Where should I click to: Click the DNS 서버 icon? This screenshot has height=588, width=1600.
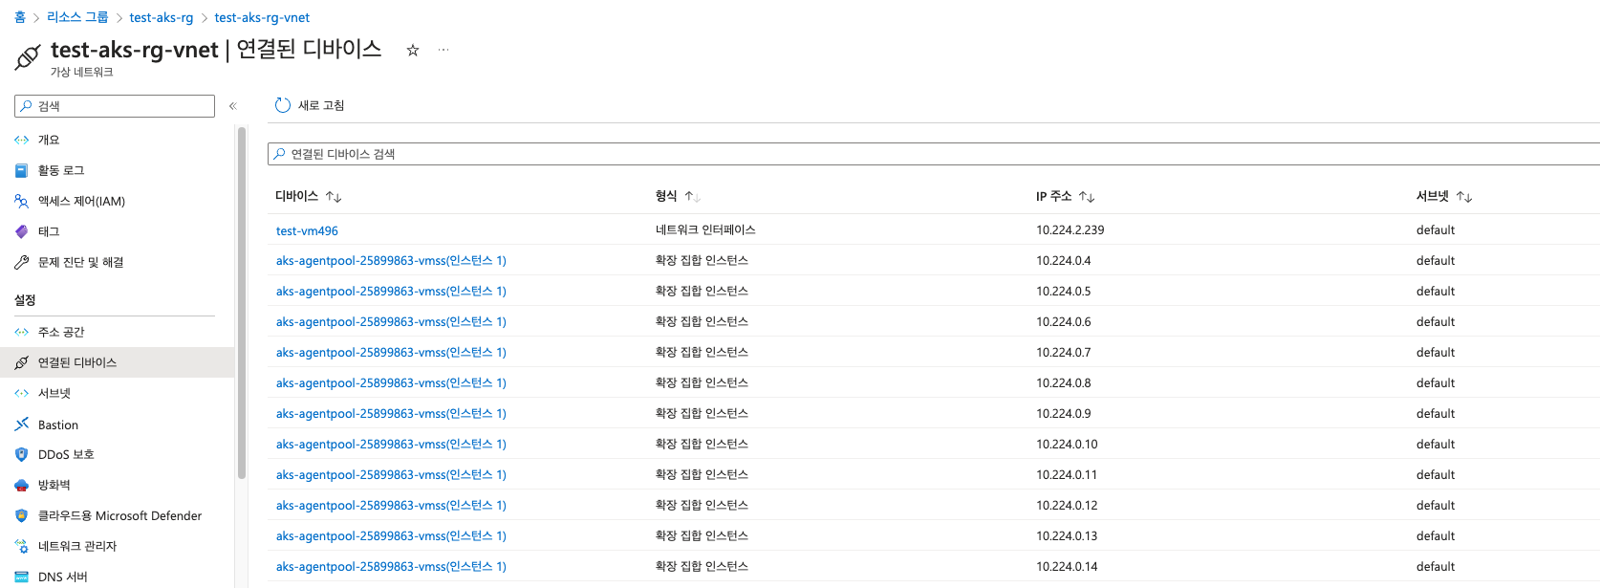coord(22,577)
